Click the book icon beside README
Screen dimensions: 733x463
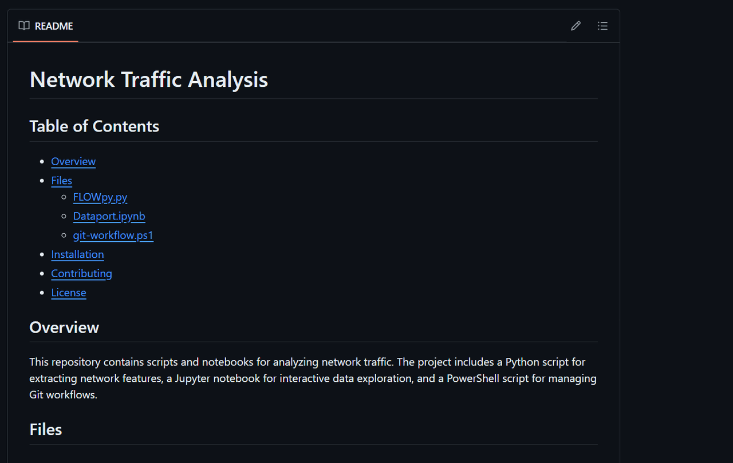tap(23, 26)
